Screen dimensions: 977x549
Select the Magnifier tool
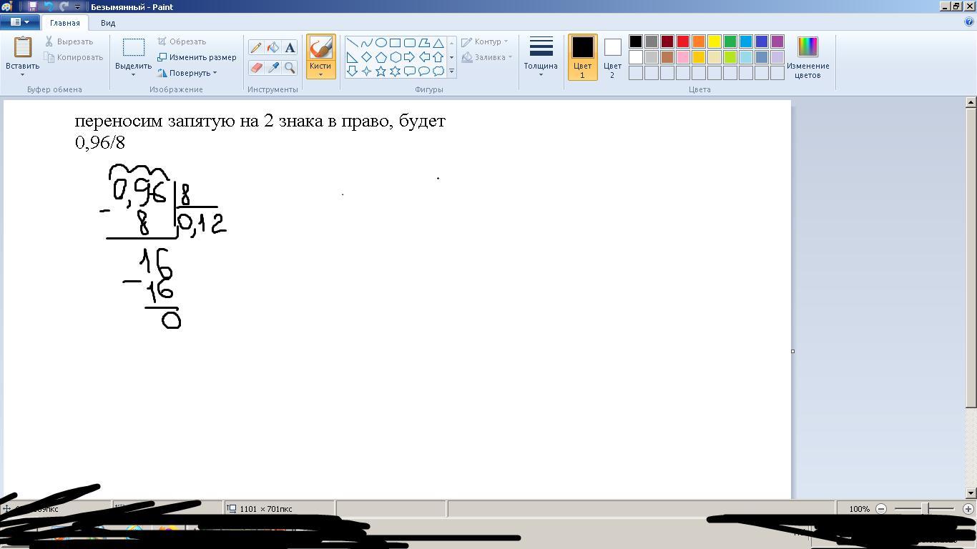point(290,67)
